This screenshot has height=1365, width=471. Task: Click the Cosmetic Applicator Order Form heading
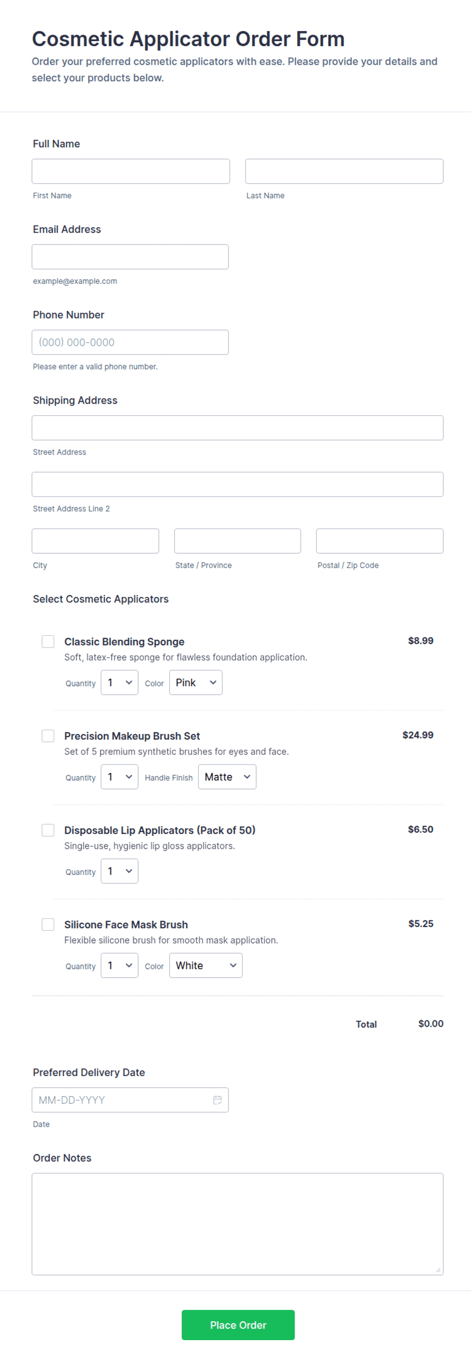(188, 39)
